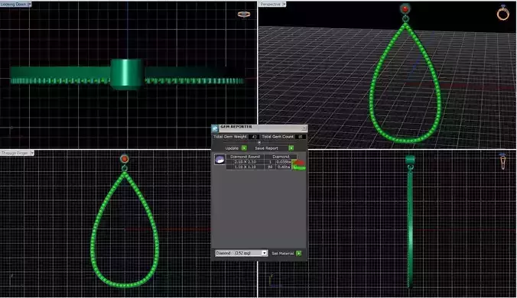This screenshot has width=517, height=298.
Task: Open the Looking Down viewport menu arrow
Action: pyautogui.click(x=29, y=5)
